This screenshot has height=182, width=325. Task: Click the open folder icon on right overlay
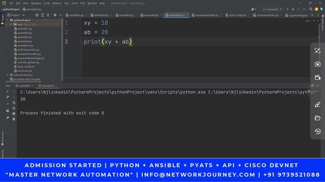317,118
